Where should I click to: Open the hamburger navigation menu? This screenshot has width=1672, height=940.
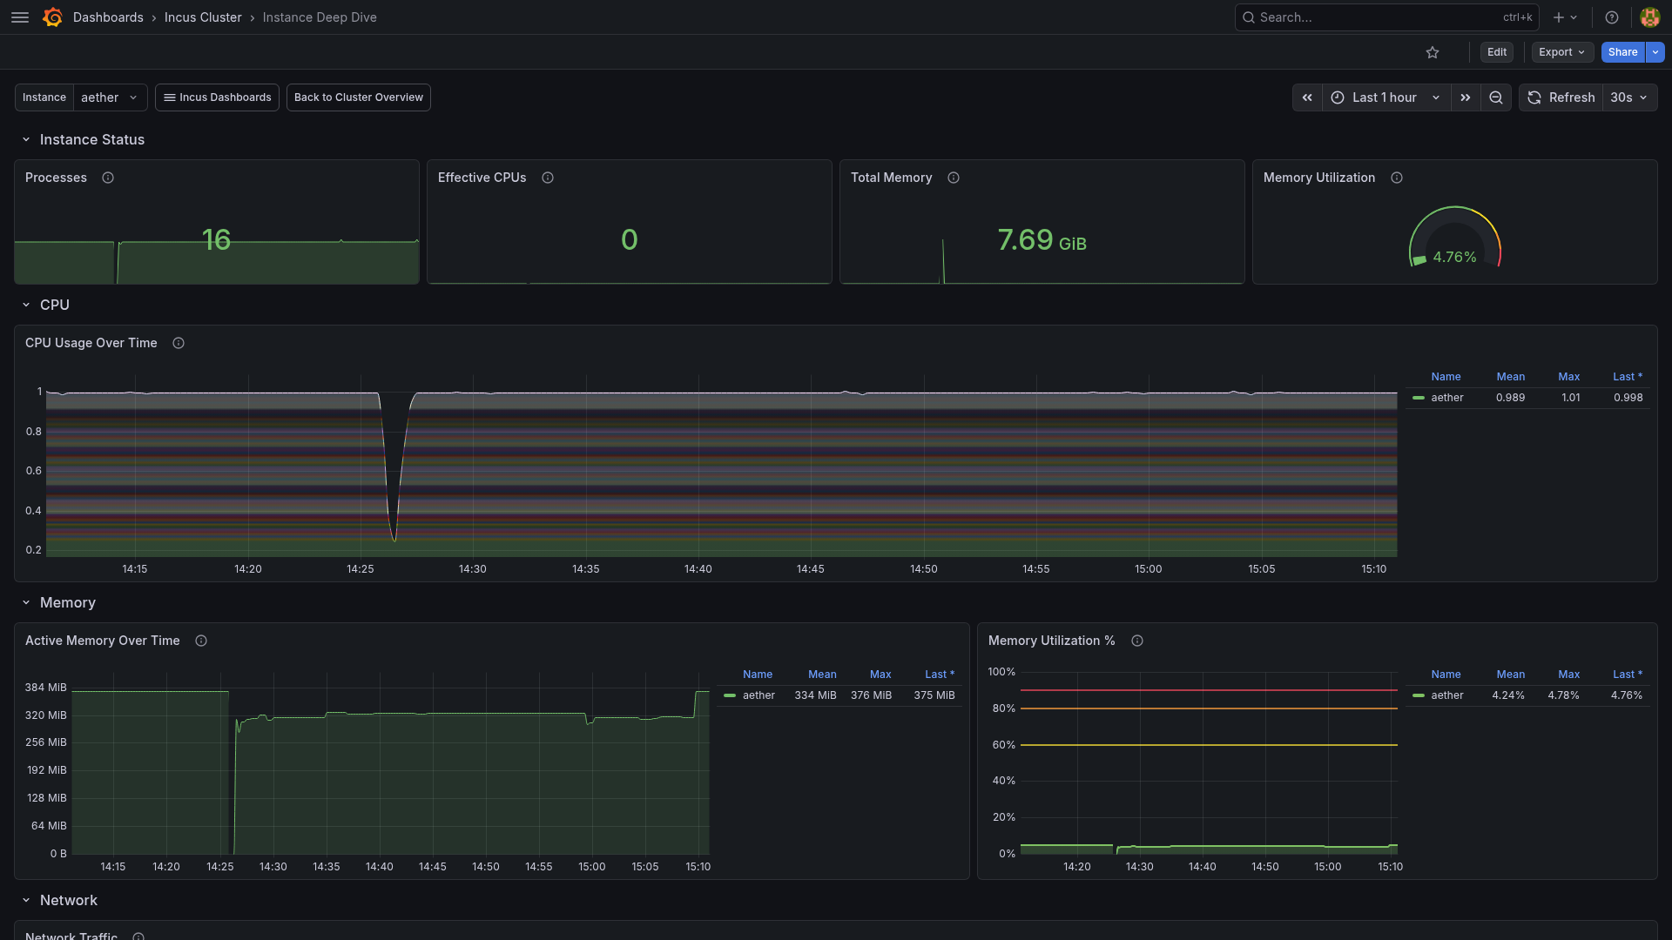click(20, 17)
